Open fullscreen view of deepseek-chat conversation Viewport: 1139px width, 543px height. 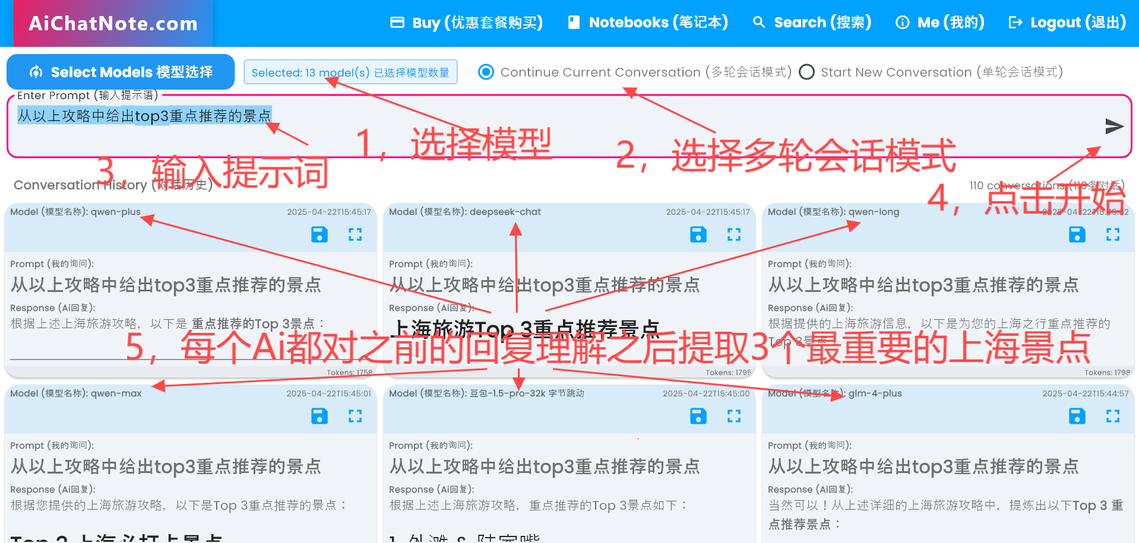[x=734, y=235]
